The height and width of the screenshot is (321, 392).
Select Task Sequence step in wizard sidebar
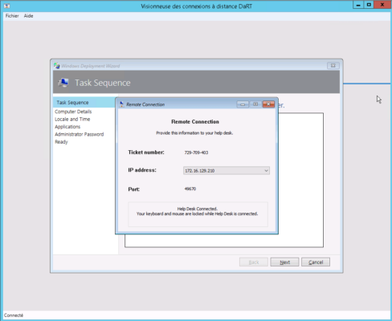85,103
